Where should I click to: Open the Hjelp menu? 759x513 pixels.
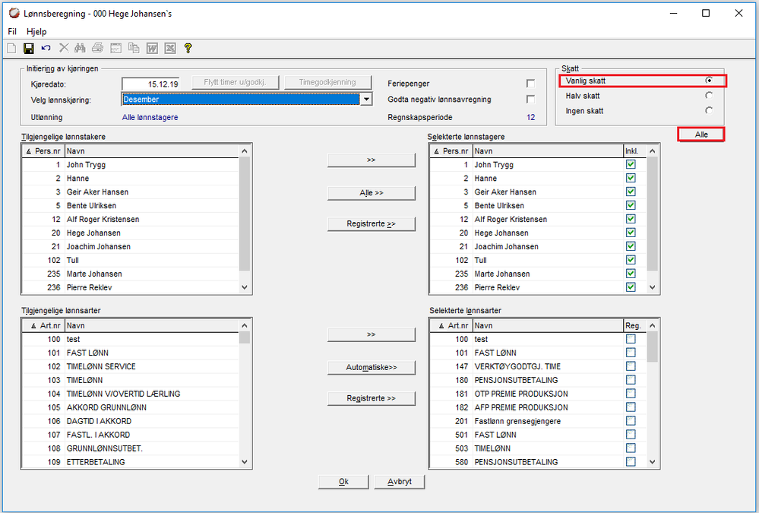tap(36, 32)
